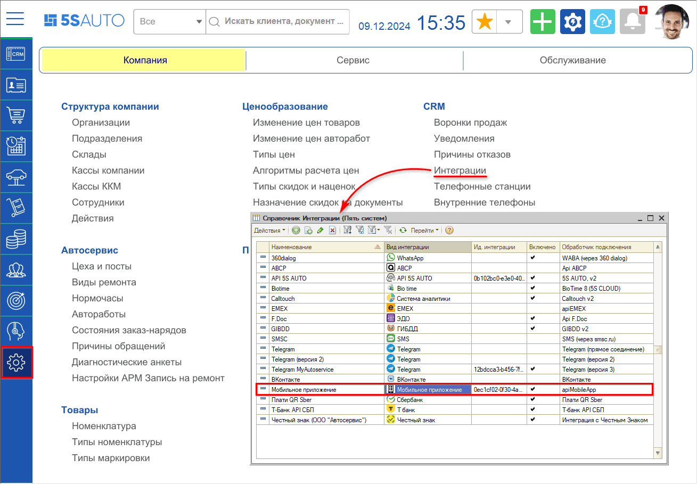Toggle Включено checkmark for API 5S AUTO row
Image resolution: width=697 pixels, height=484 pixels.
[x=533, y=278]
